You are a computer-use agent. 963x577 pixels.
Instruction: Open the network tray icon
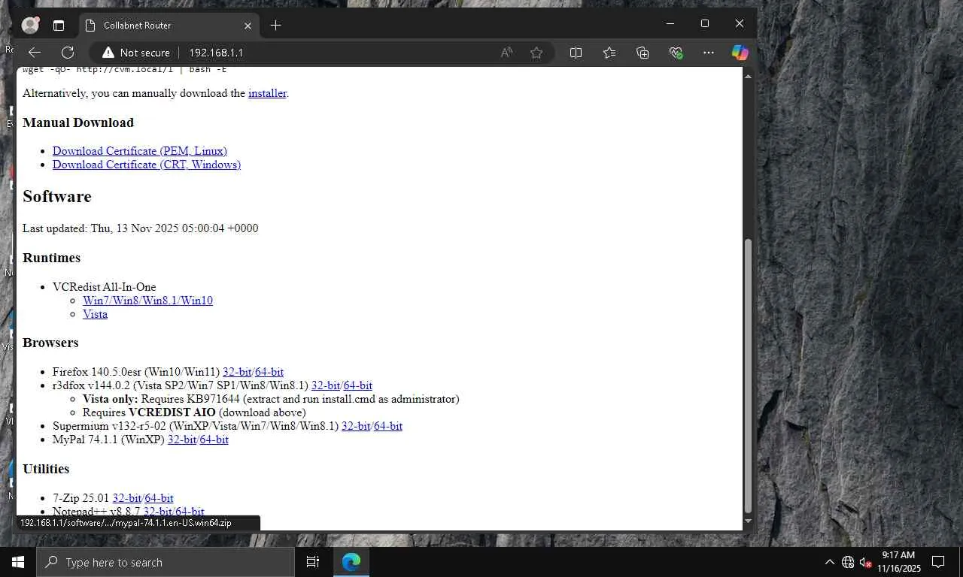[x=848, y=562]
